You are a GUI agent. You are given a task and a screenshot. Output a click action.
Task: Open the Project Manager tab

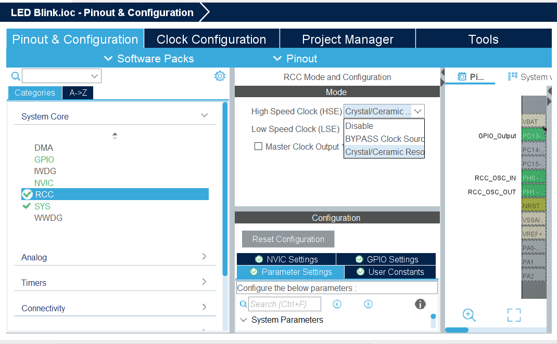click(347, 38)
